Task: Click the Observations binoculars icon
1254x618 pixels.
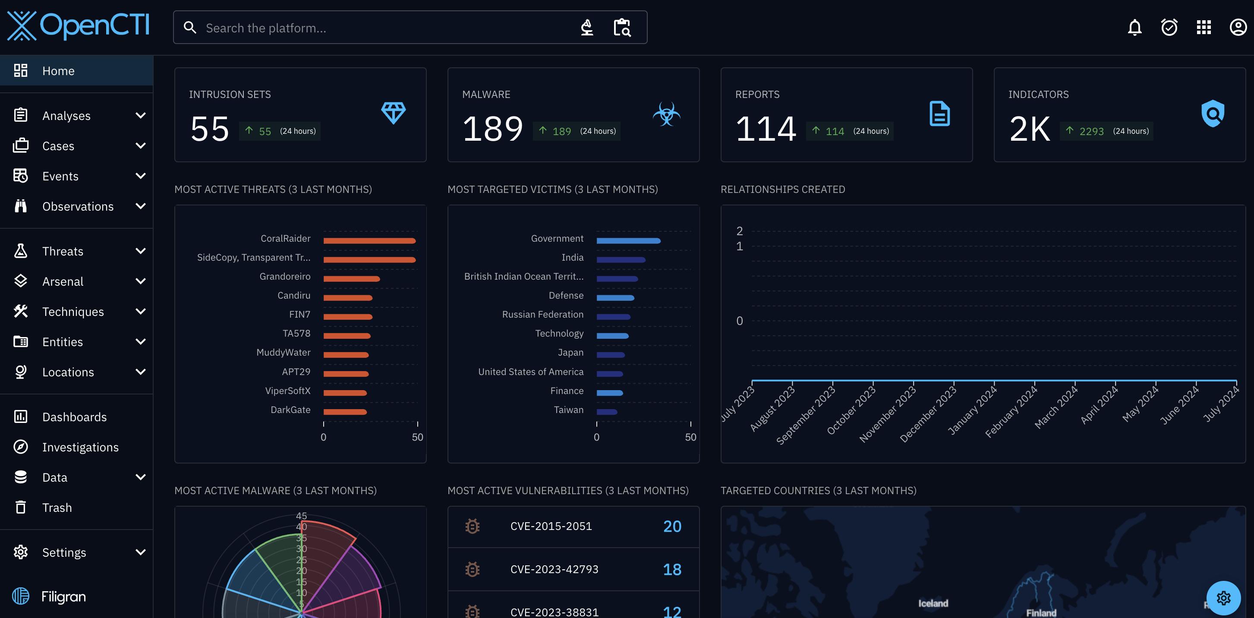Action: (x=20, y=206)
